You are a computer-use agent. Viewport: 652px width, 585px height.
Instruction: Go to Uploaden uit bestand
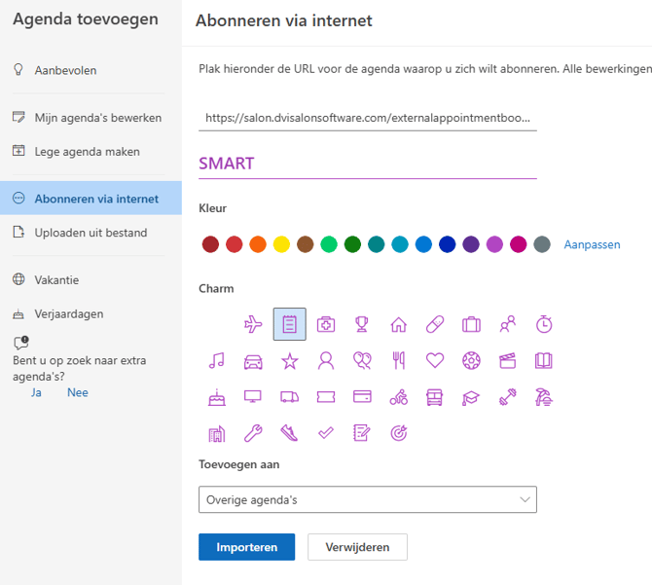[91, 233]
